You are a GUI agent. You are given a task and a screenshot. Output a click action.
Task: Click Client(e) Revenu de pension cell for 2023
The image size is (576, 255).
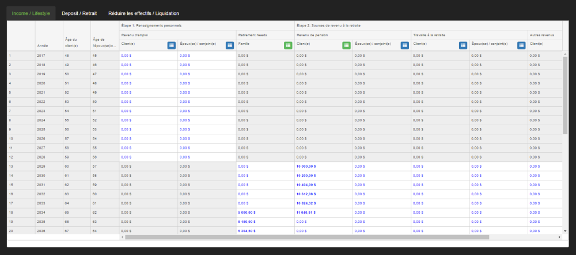pyautogui.click(x=324, y=111)
